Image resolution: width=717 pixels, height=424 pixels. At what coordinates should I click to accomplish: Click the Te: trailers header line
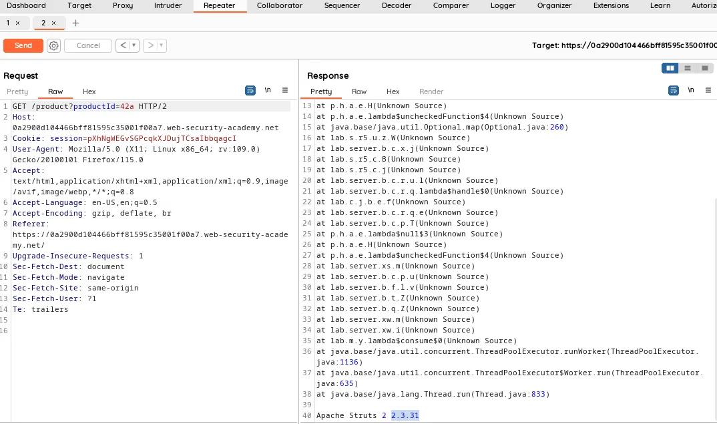click(40, 309)
